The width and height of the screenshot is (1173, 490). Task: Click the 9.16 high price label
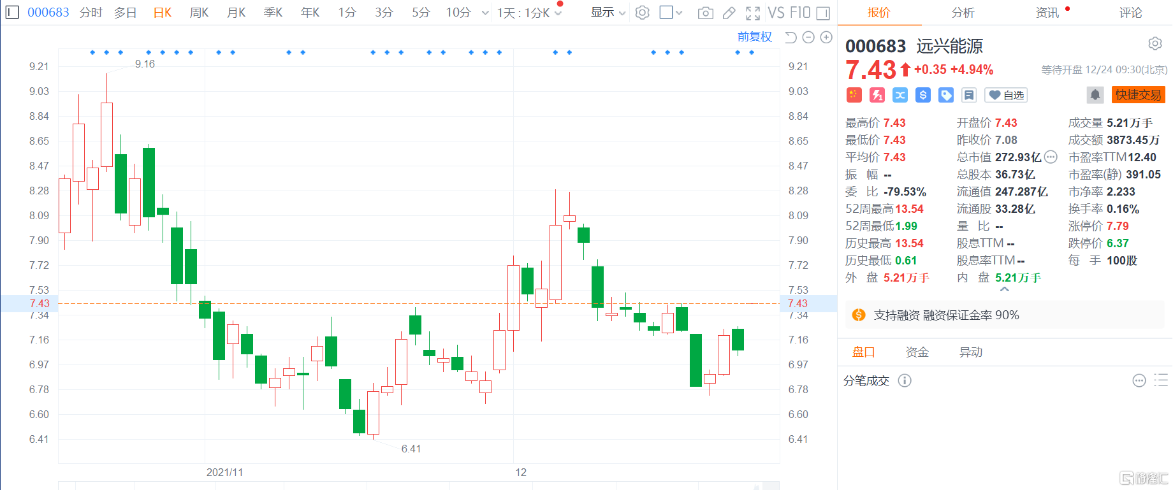click(145, 64)
